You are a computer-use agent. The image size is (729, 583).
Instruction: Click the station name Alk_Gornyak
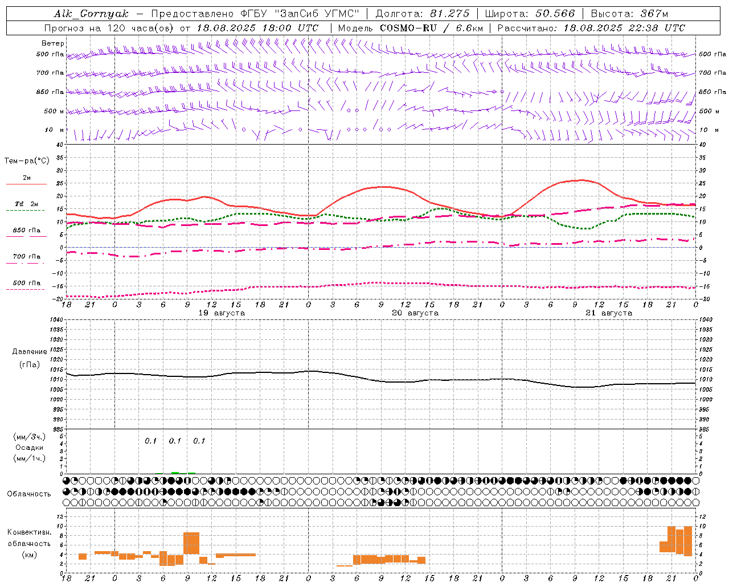click(92, 14)
